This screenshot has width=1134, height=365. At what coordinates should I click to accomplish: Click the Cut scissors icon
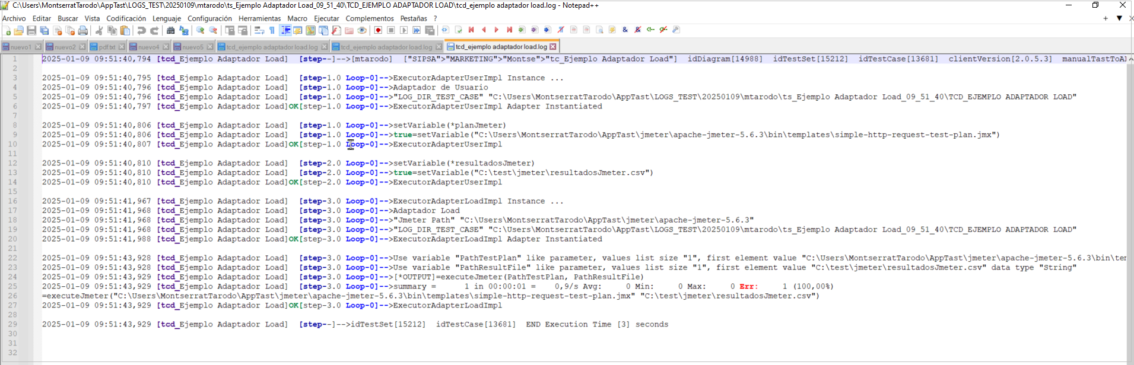99,30
